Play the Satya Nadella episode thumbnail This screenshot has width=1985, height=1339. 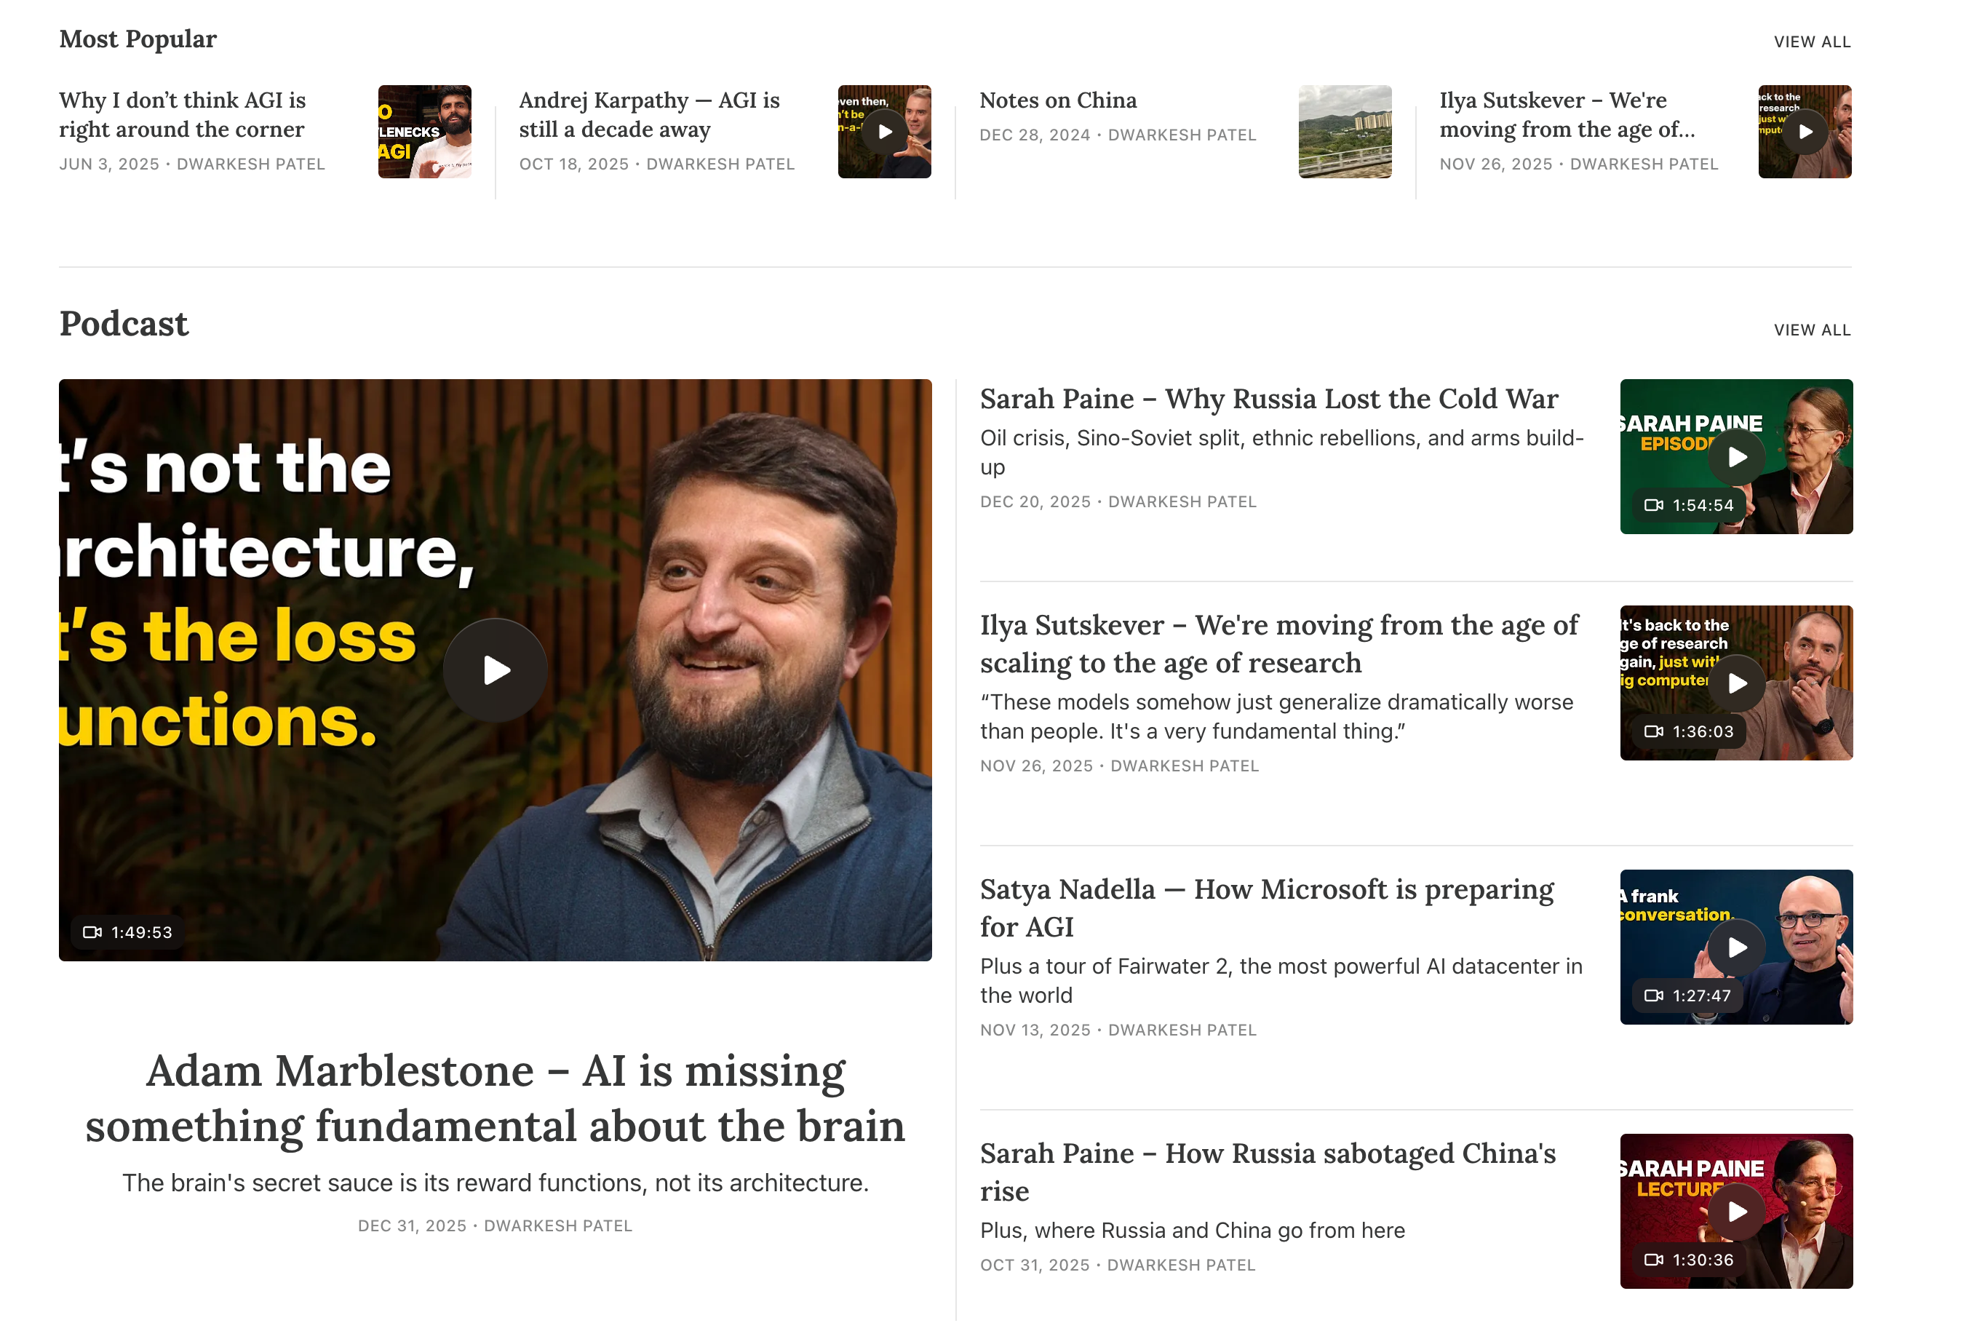1735,947
